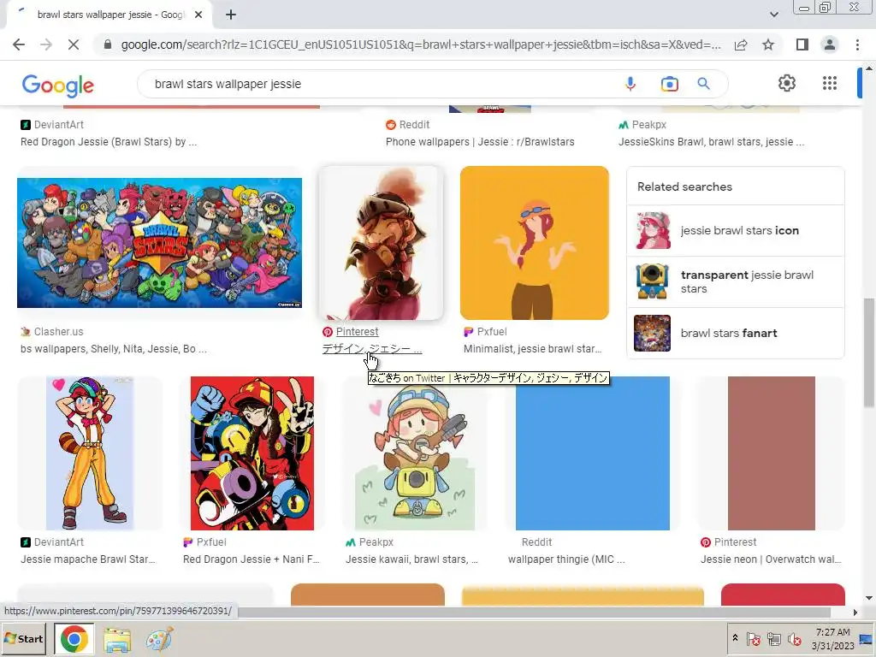Show hidden system tray icons
The width and height of the screenshot is (876, 657).
pos(735,637)
